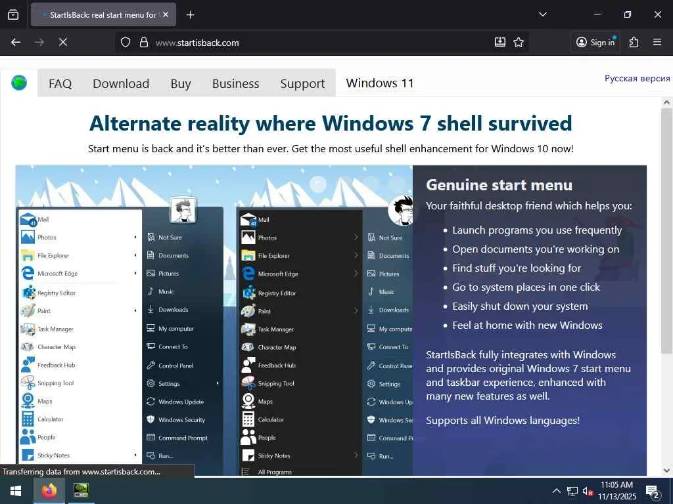This screenshot has width=673, height=504.
Task: Show hidden tray icons chevron
Action: pyautogui.click(x=556, y=491)
